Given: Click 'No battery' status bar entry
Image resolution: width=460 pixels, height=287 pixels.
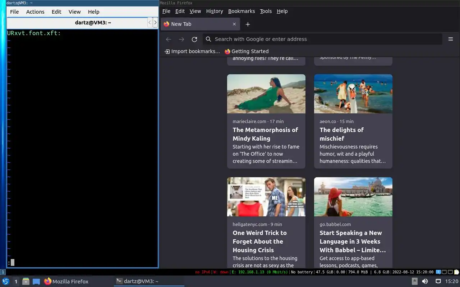Looking at the screenshot, I should click(302, 272).
